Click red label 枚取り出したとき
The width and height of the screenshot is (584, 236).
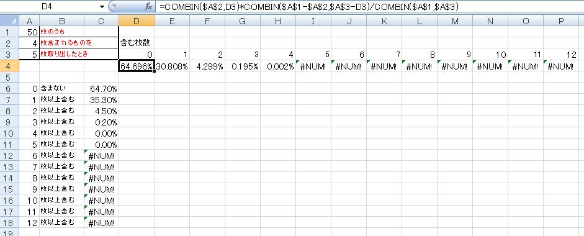click(x=65, y=54)
